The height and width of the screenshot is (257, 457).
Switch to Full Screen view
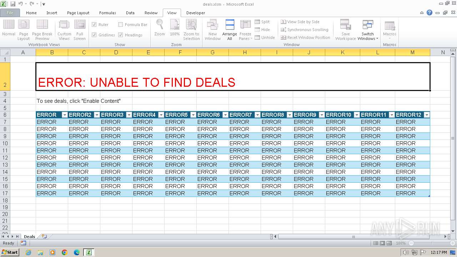(x=80, y=29)
